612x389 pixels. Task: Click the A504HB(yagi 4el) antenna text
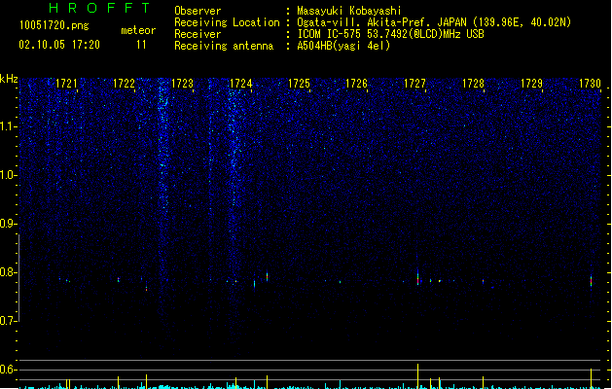[343, 46]
